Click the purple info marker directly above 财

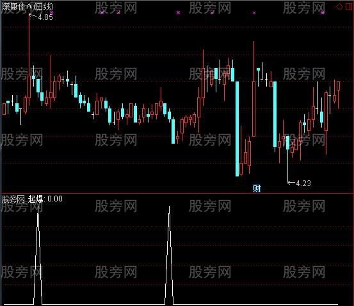pyautogui.click(x=254, y=13)
